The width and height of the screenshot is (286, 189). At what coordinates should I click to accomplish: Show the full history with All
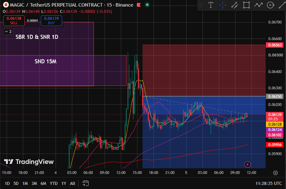[73, 183]
